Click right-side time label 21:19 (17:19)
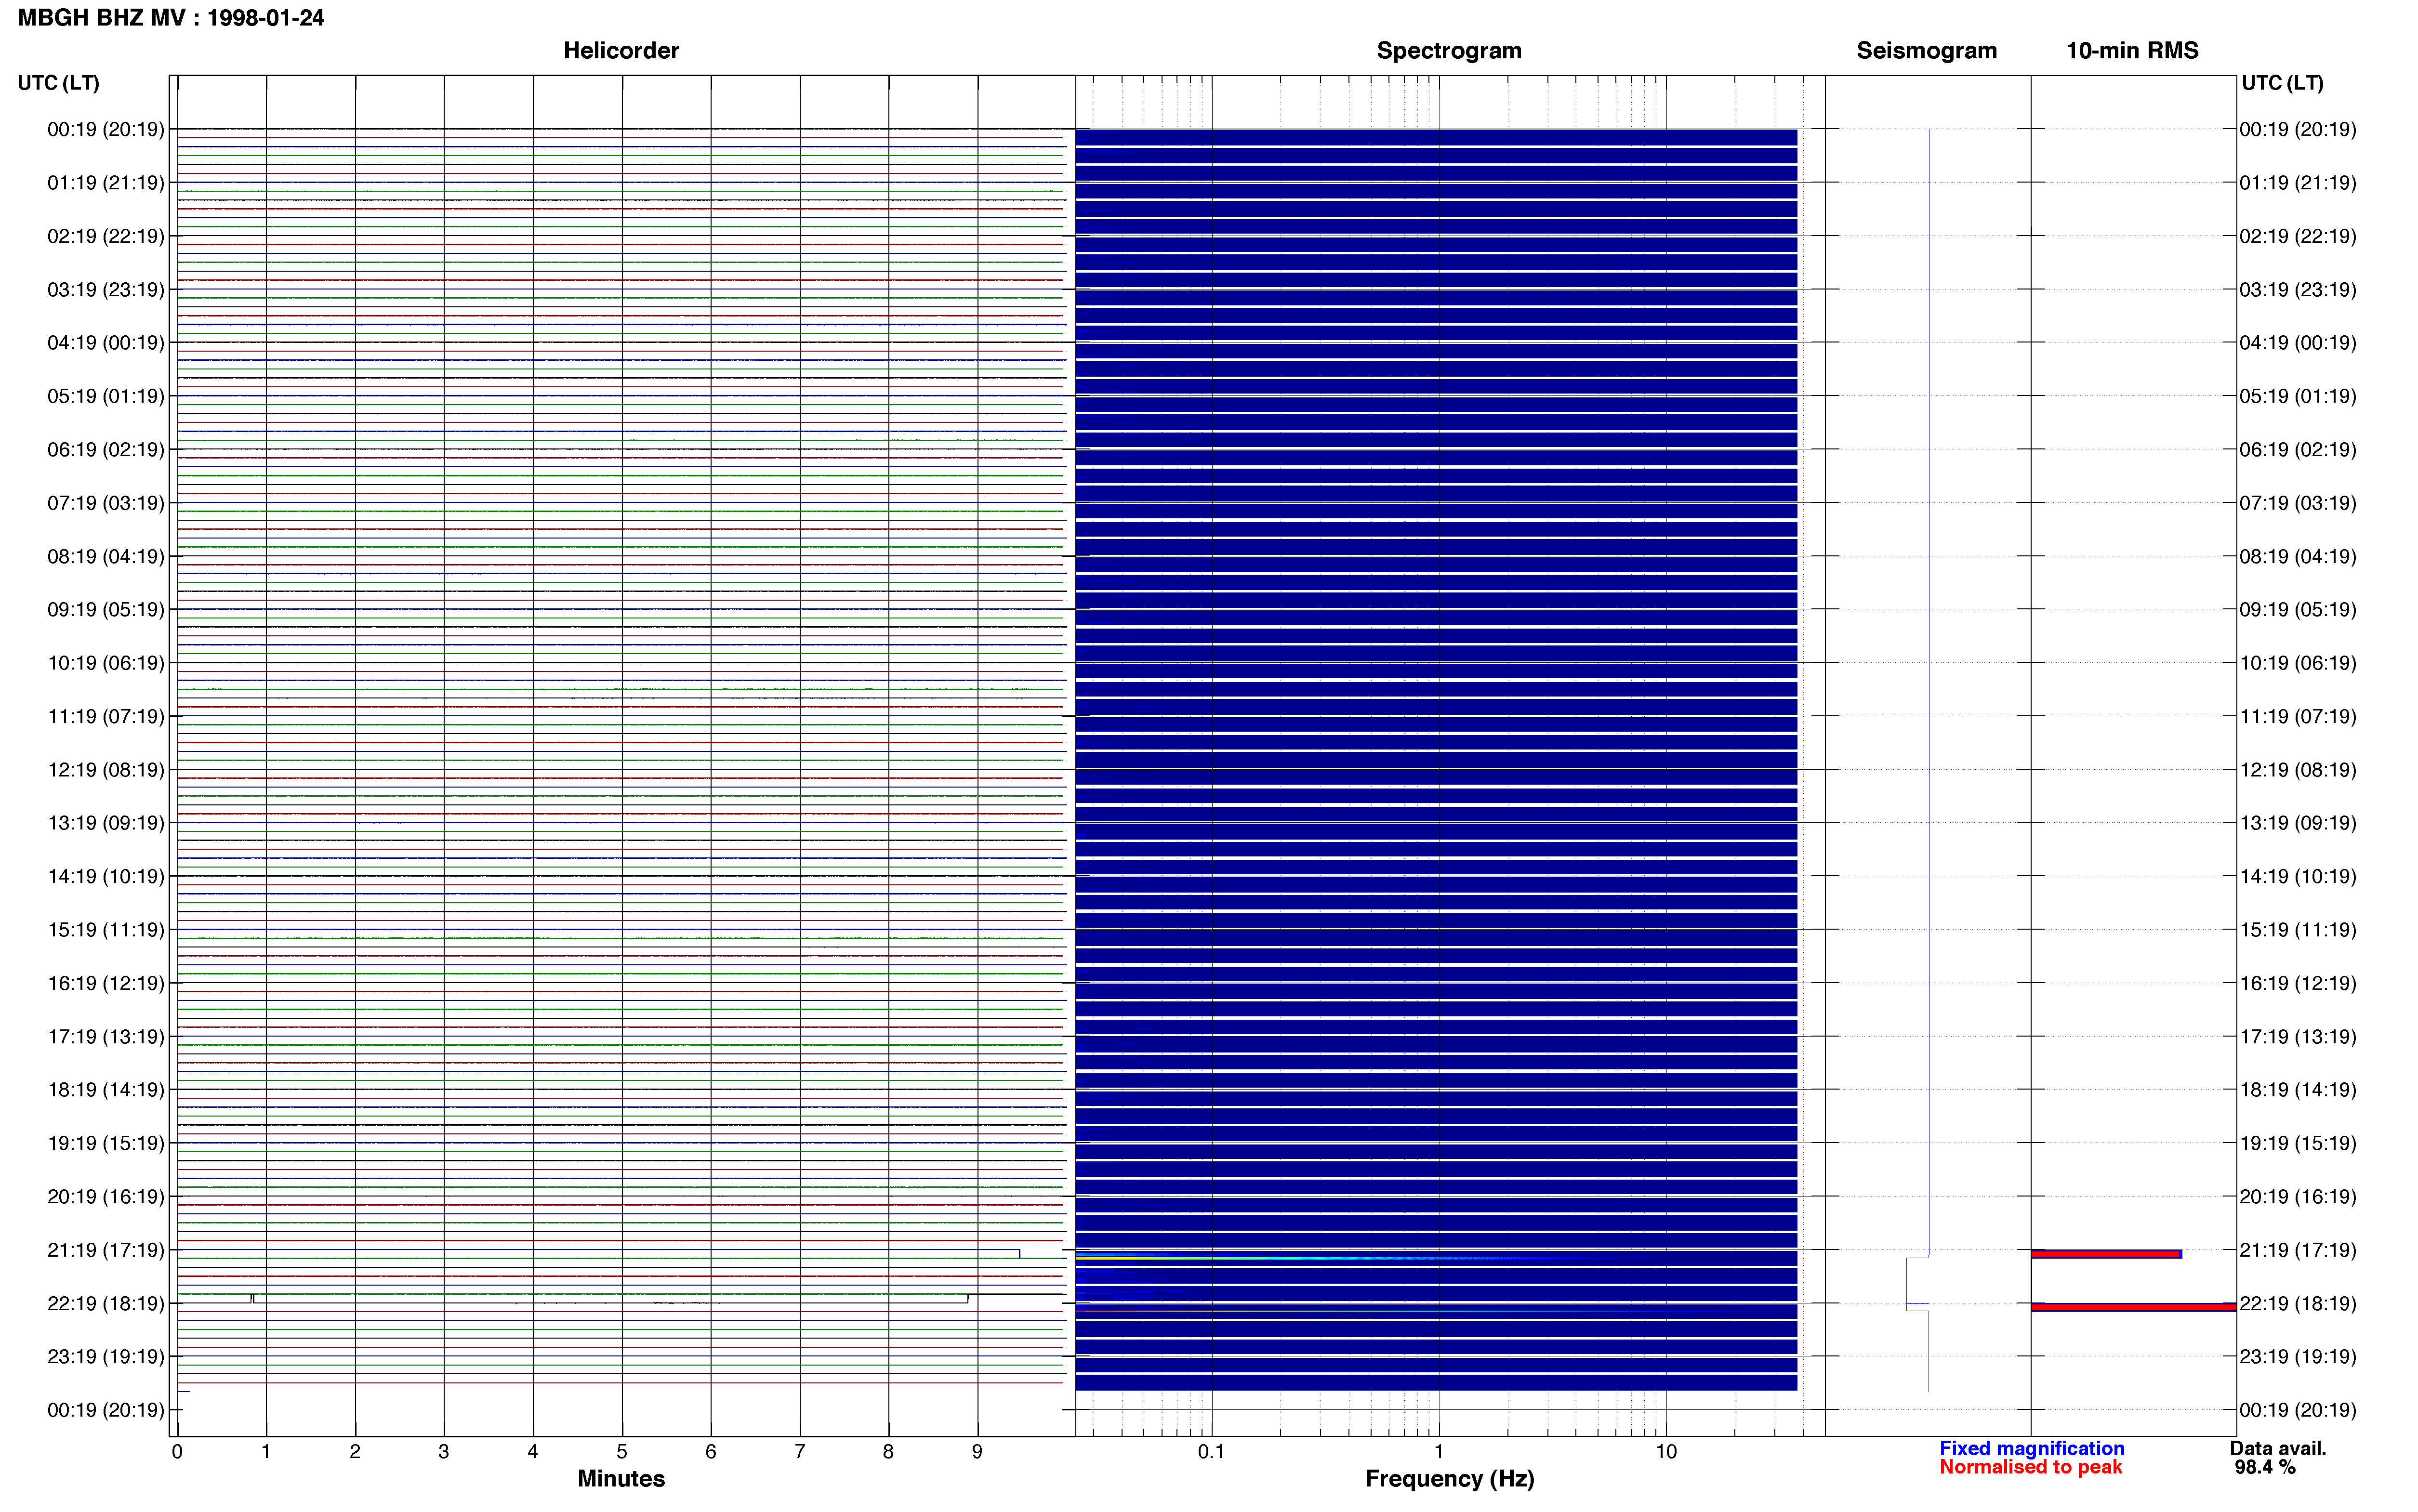This screenshot has width=2418, height=1512. (2298, 1250)
